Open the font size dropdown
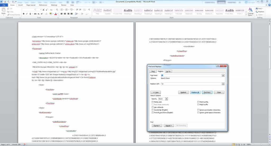The height and width of the screenshot is (146, 271). coord(41,10)
